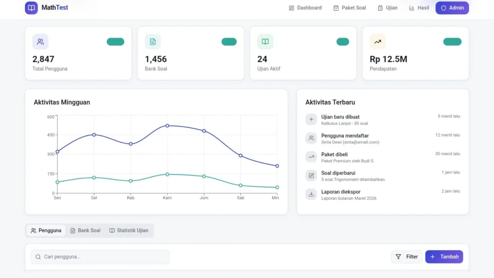The image size is (494, 278).
Task: Click the plus icon beside Ujian baru dibuat
Action: (x=311, y=120)
